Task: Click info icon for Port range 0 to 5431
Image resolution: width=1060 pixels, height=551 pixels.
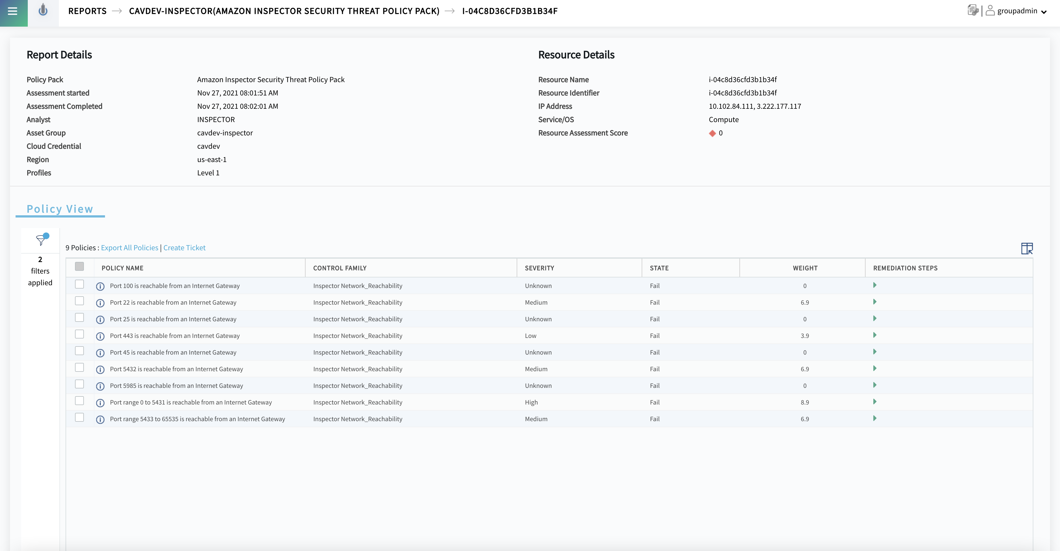Action: pos(100,403)
